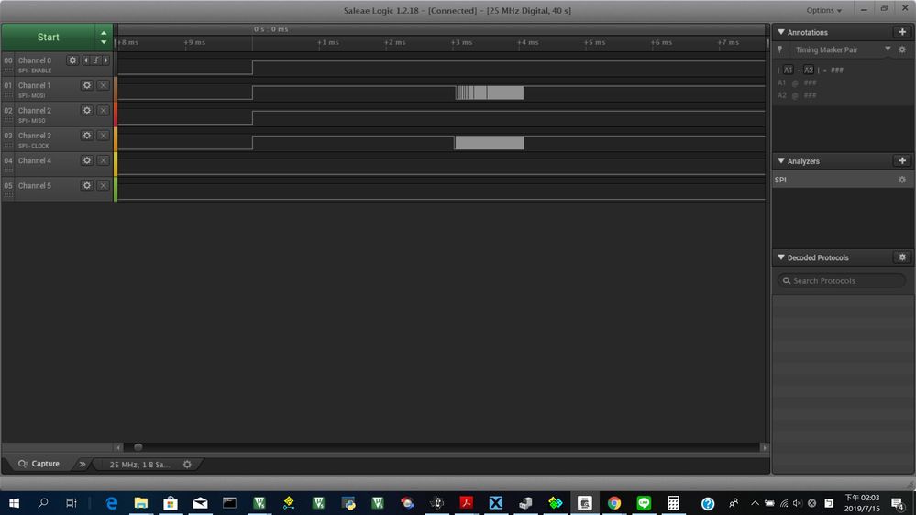Open Google Chrome from the taskbar
The width and height of the screenshot is (916, 515).
tap(614, 503)
